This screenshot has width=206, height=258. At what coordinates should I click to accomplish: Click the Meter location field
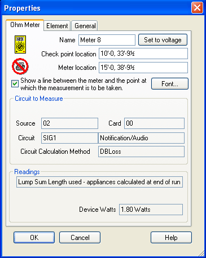pos(143,68)
